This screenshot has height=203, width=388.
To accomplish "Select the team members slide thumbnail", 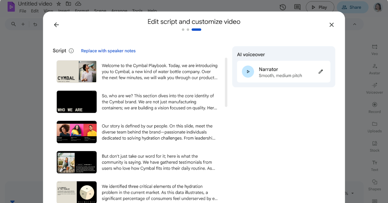I will (x=77, y=132).
